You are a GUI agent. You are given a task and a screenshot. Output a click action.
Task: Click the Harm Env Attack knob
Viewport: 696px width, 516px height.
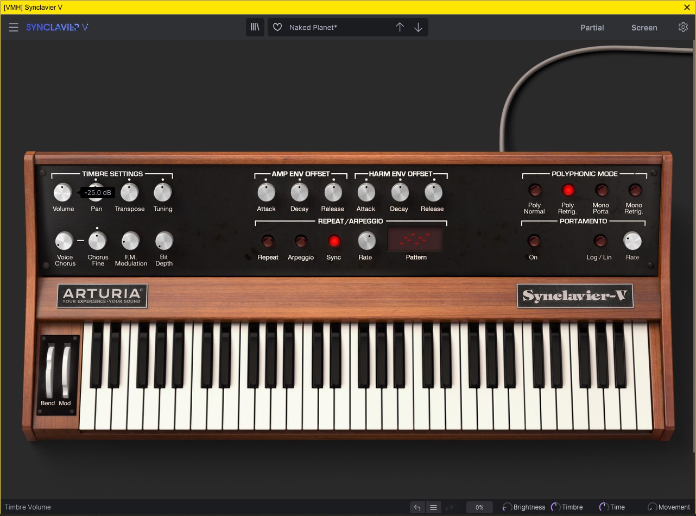tap(366, 192)
